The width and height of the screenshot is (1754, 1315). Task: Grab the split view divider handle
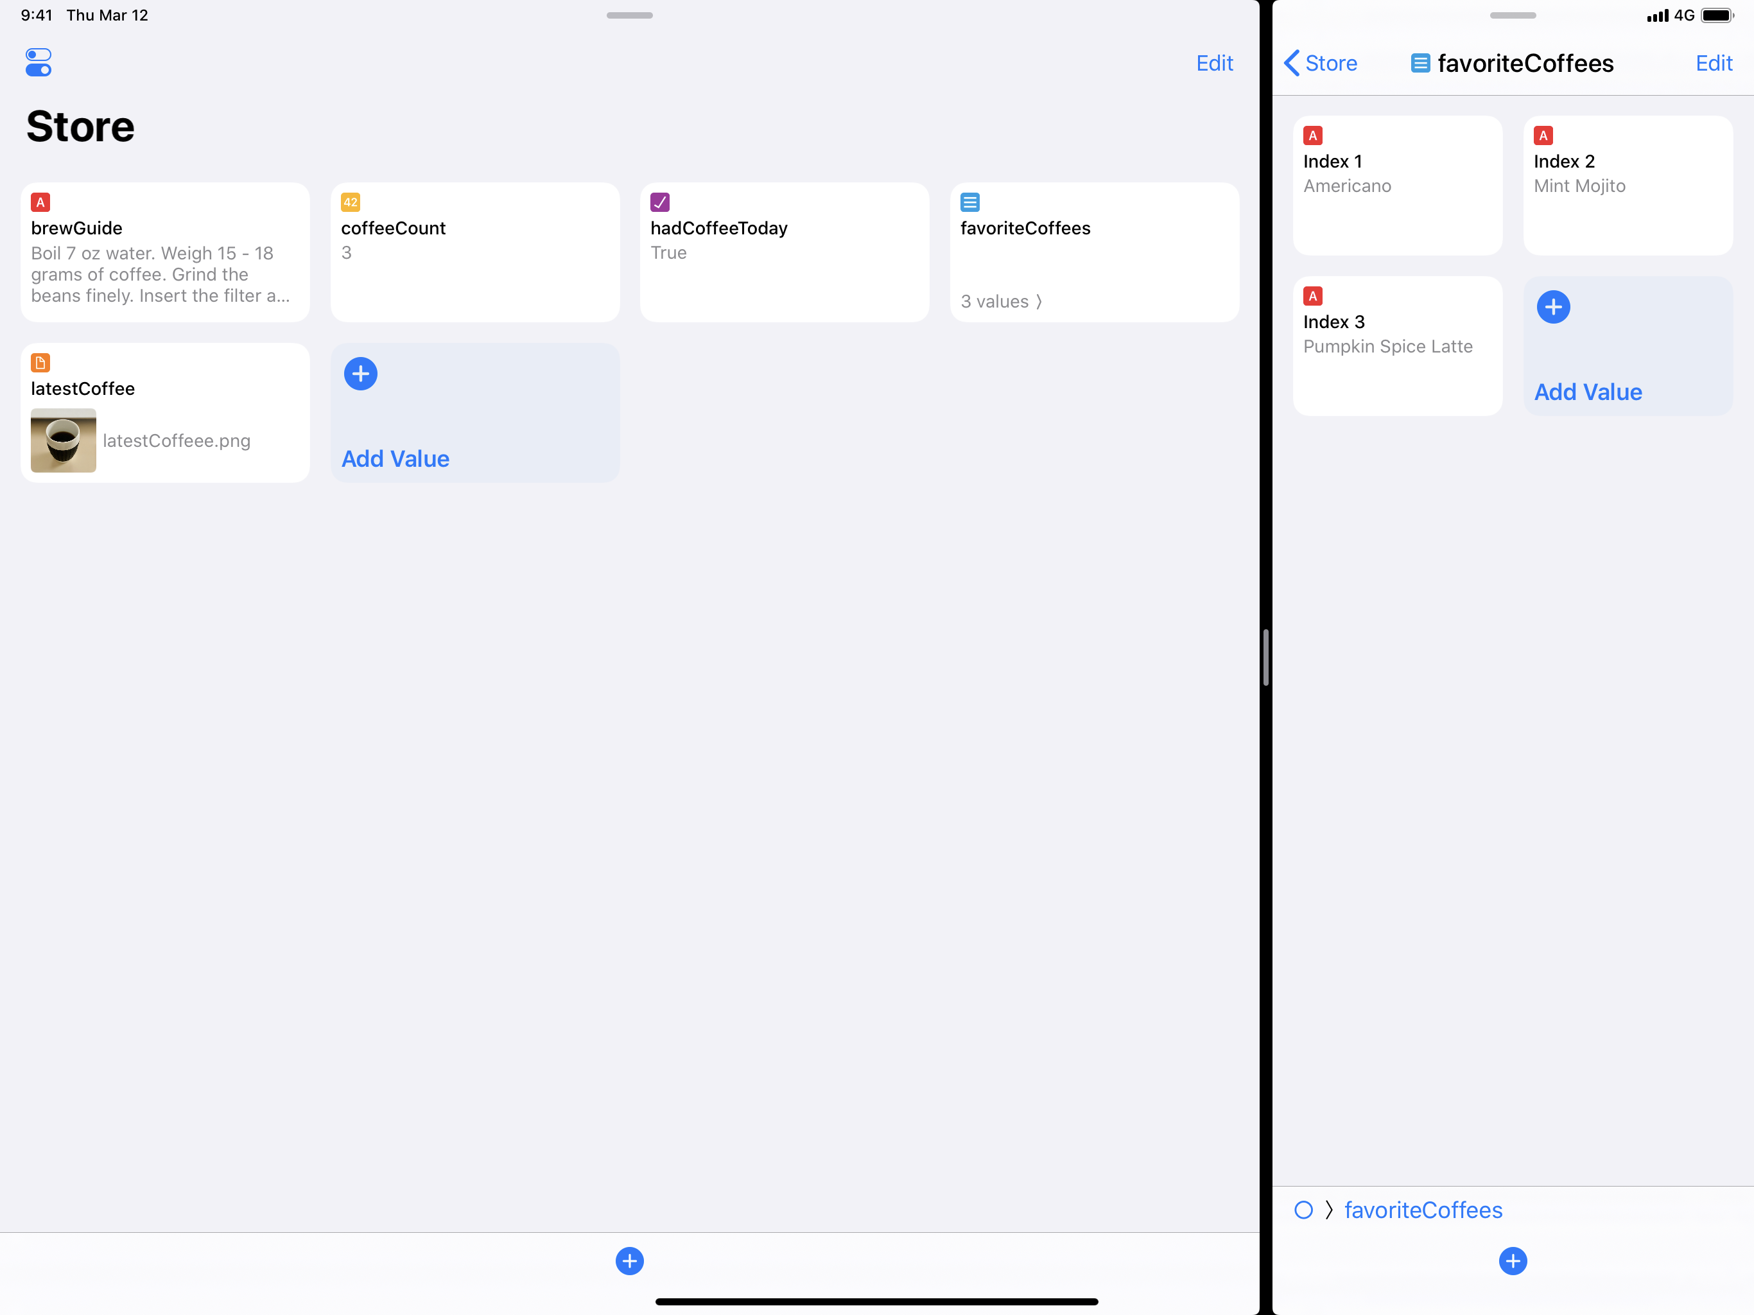click(x=1265, y=657)
